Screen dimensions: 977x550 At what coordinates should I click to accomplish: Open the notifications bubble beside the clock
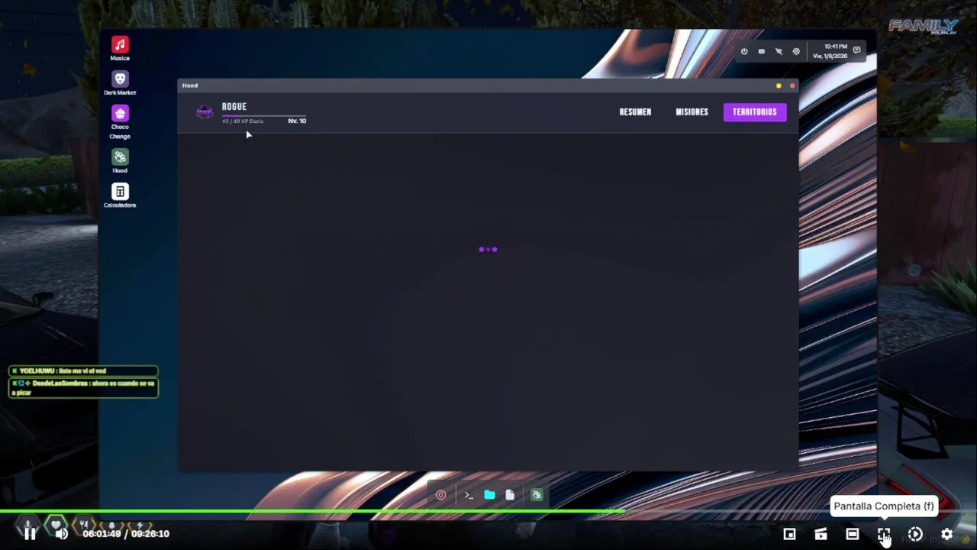856,50
